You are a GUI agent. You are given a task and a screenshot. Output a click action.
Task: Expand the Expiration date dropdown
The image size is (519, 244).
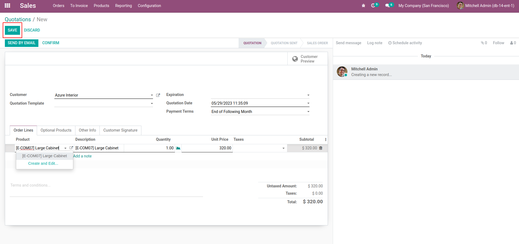pyautogui.click(x=308, y=95)
